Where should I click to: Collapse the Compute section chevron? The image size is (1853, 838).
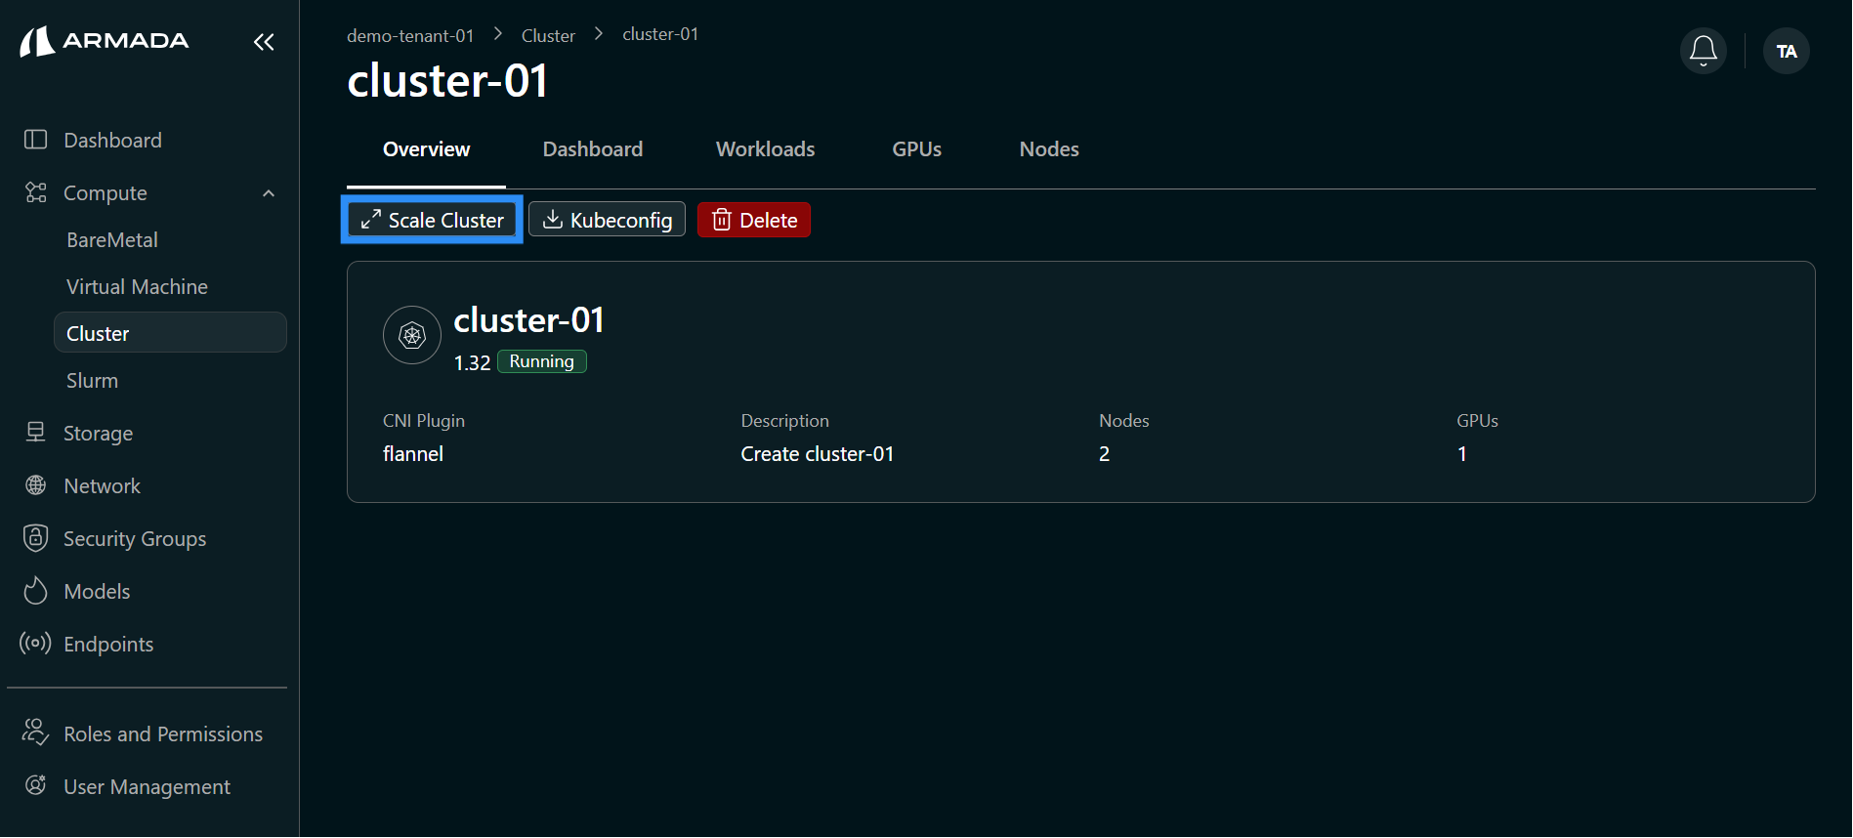(x=269, y=193)
